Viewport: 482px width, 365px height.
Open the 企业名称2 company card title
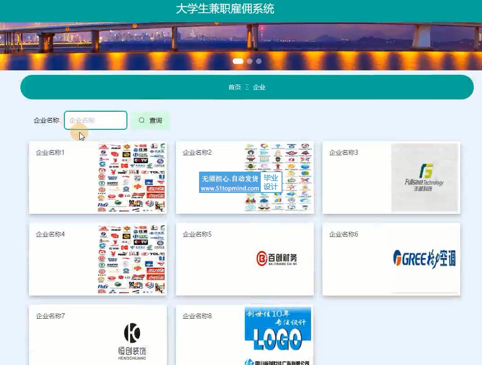pyautogui.click(x=197, y=153)
